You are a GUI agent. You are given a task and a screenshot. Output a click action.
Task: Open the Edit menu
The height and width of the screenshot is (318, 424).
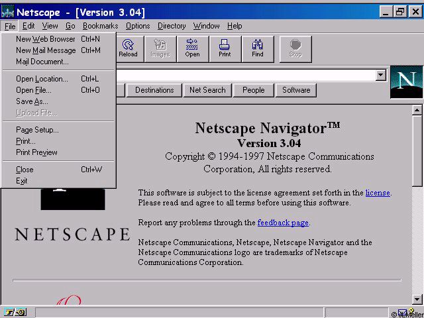[28, 26]
